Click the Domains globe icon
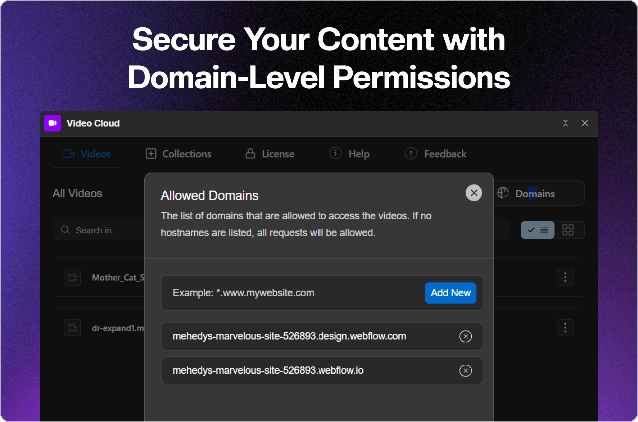 pos(503,192)
